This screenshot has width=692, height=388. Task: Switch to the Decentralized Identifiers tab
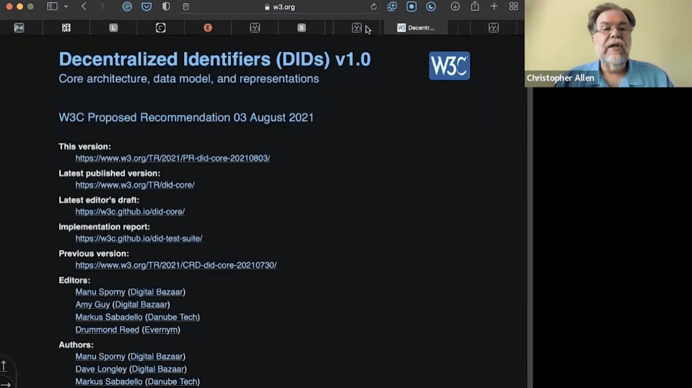coord(415,28)
